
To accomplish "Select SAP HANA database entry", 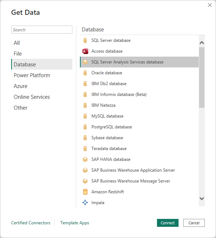I will [139, 159].
